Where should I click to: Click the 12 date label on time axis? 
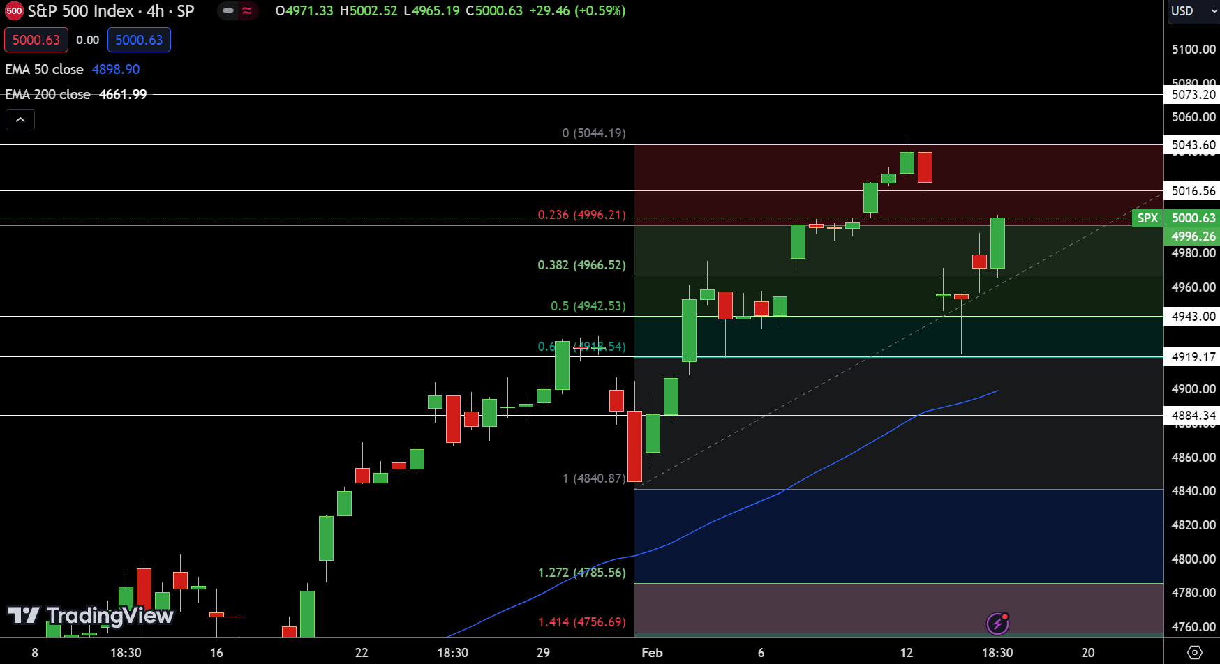906,653
